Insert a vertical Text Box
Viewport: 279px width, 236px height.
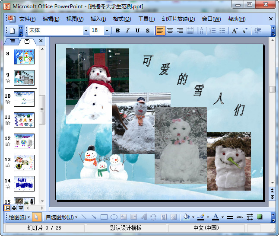click(133, 217)
